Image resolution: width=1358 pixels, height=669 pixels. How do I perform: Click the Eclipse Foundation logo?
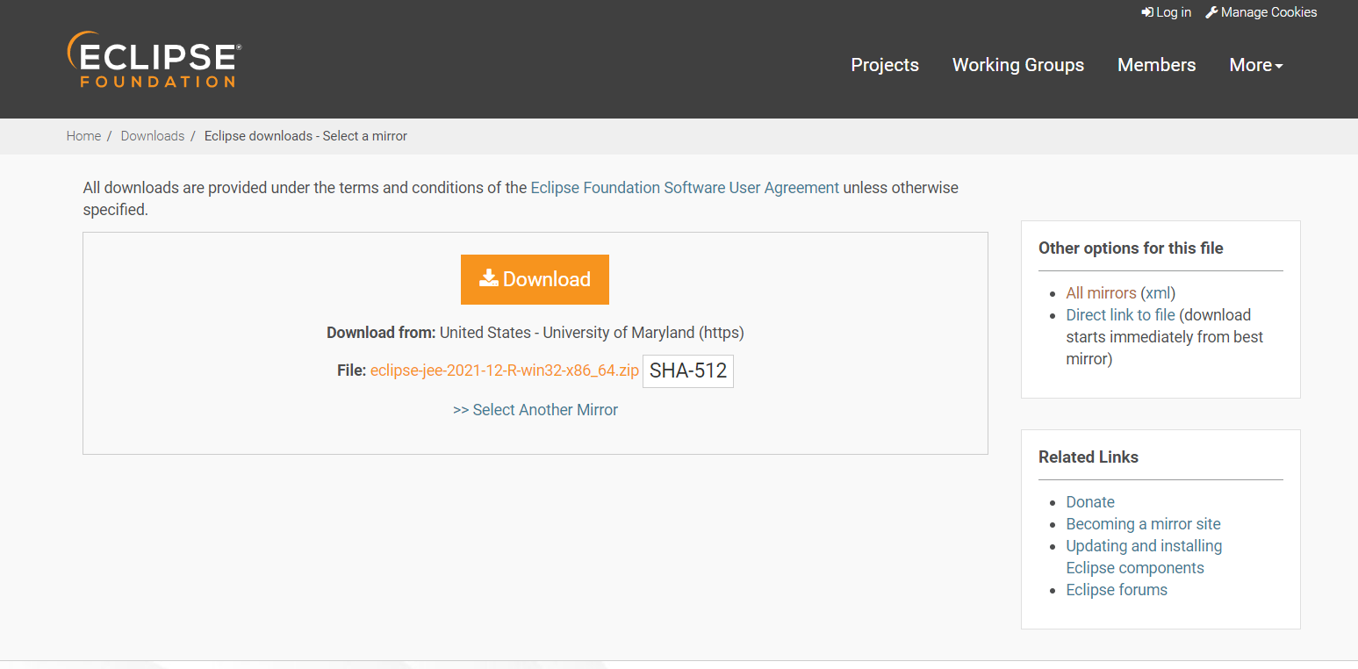point(154,60)
